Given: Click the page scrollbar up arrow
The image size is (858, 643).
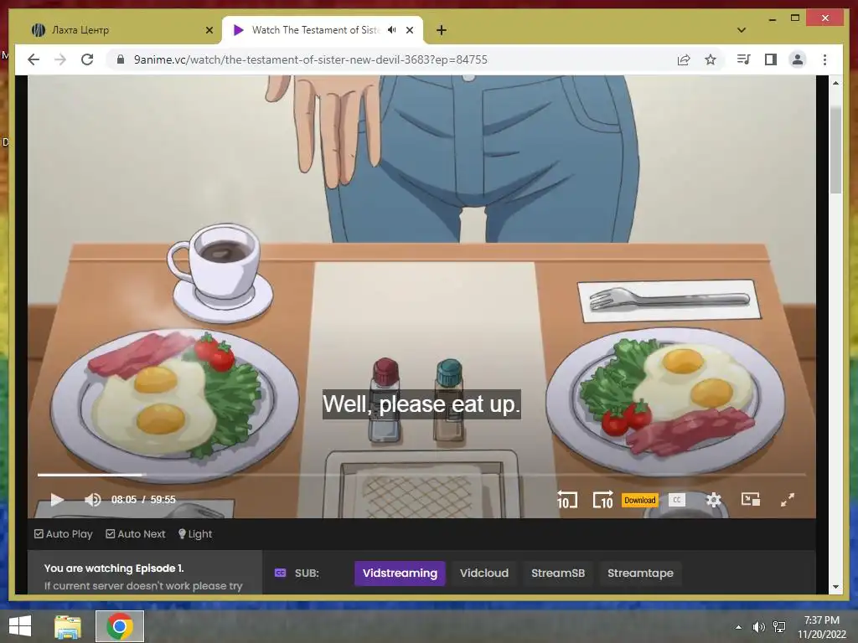Looking at the screenshot, I should [x=835, y=83].
